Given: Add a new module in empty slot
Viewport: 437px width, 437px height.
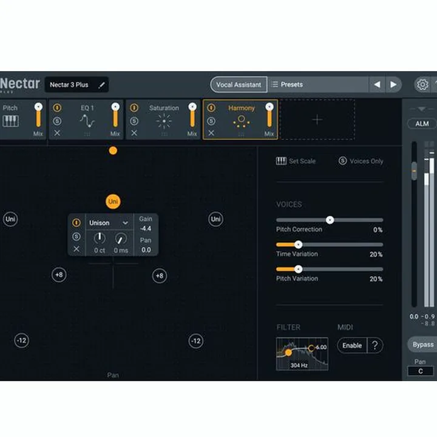Looking at the screenshot, I should pos(317,120).
